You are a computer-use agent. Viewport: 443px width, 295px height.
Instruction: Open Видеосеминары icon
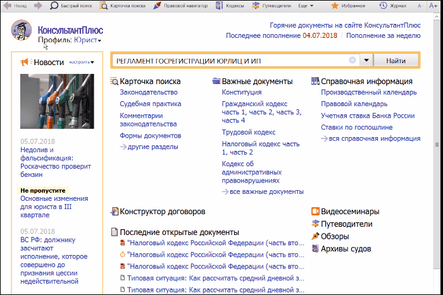[x=315, y=211]
